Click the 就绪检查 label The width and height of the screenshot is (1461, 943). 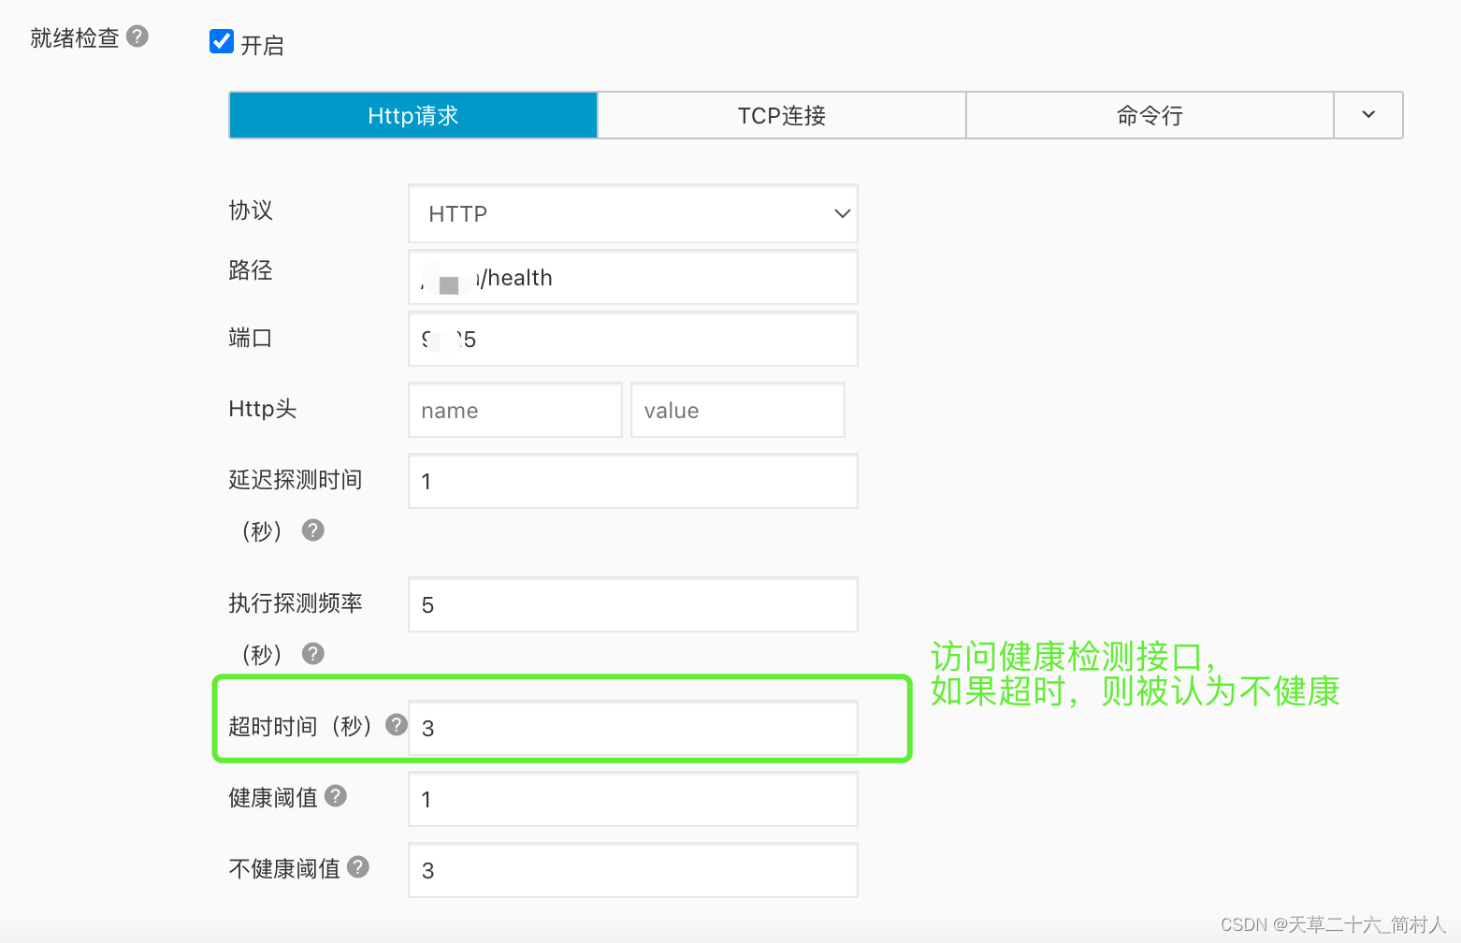75,37
